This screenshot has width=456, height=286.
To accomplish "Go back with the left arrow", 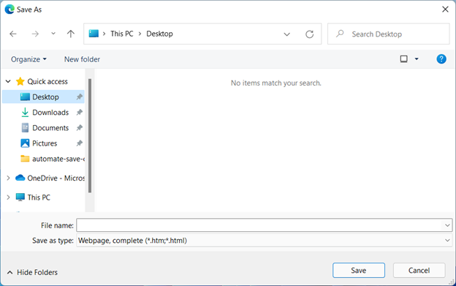I will pos(13,34).
